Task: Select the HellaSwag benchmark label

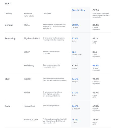Action: point(29,66)
